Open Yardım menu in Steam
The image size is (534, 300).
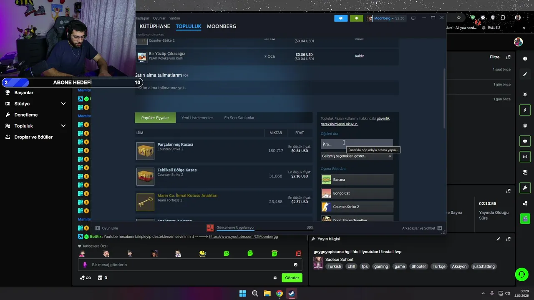[174, 18]
